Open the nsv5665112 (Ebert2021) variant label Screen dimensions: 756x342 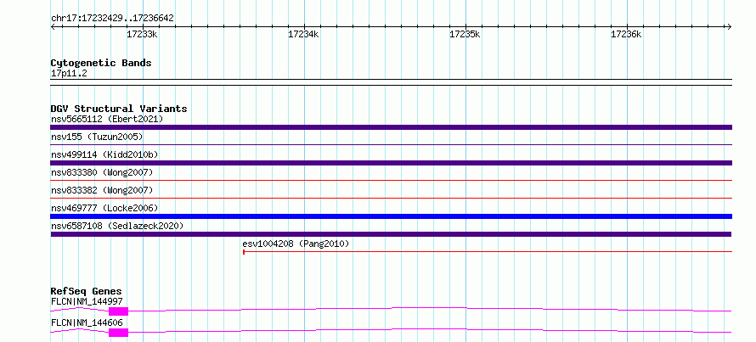(x=107, y=119)
